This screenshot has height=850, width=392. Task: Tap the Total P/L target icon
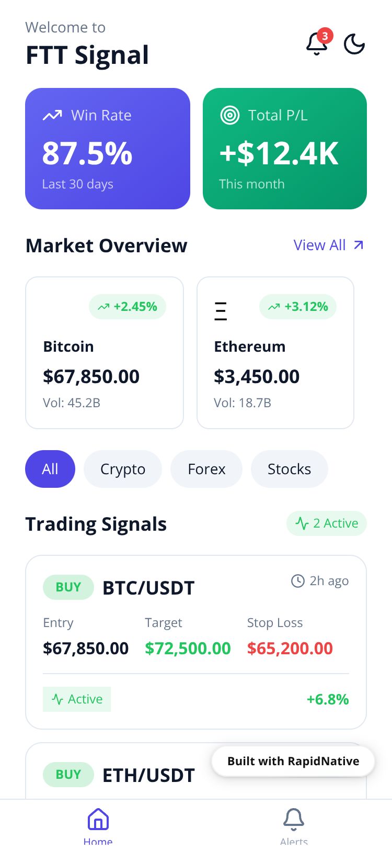point(230,115)
